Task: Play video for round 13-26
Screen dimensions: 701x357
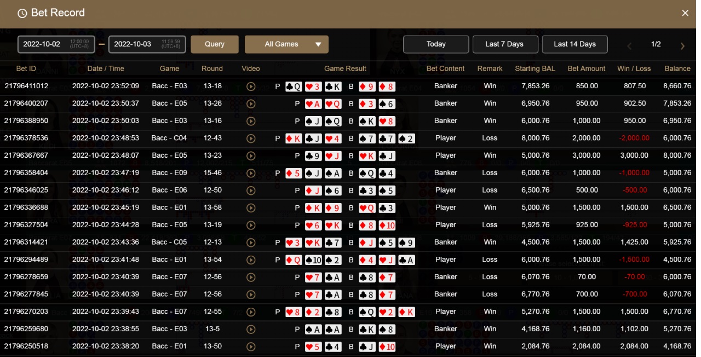Action: coord(251,103)
